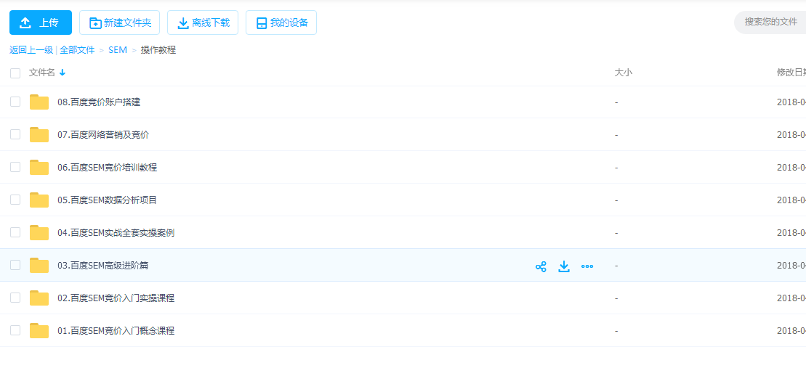Screen dimensions: 806x368
Task: Tick checkbox for 04.百度SEM实战全套实操案例
Action: [x=15, y=232]
